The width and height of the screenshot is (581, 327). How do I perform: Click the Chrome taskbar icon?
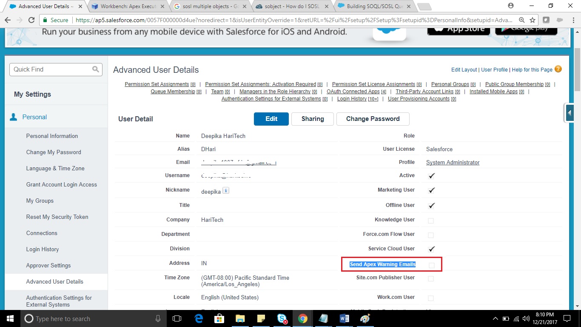(303, 318)
